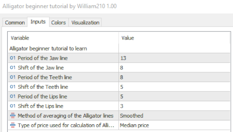Edit Teeth line period value 8
Image resolution: width=233 pixels, height=132 pixels.
click(174, 77)
